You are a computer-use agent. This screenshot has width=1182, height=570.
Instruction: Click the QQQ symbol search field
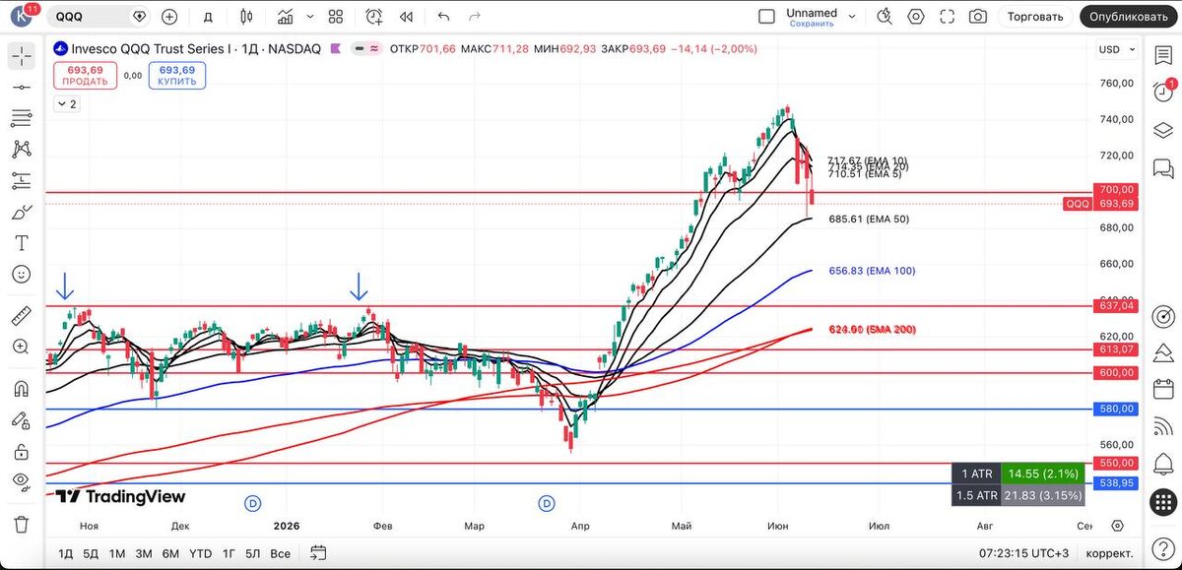tap(91, 17)
